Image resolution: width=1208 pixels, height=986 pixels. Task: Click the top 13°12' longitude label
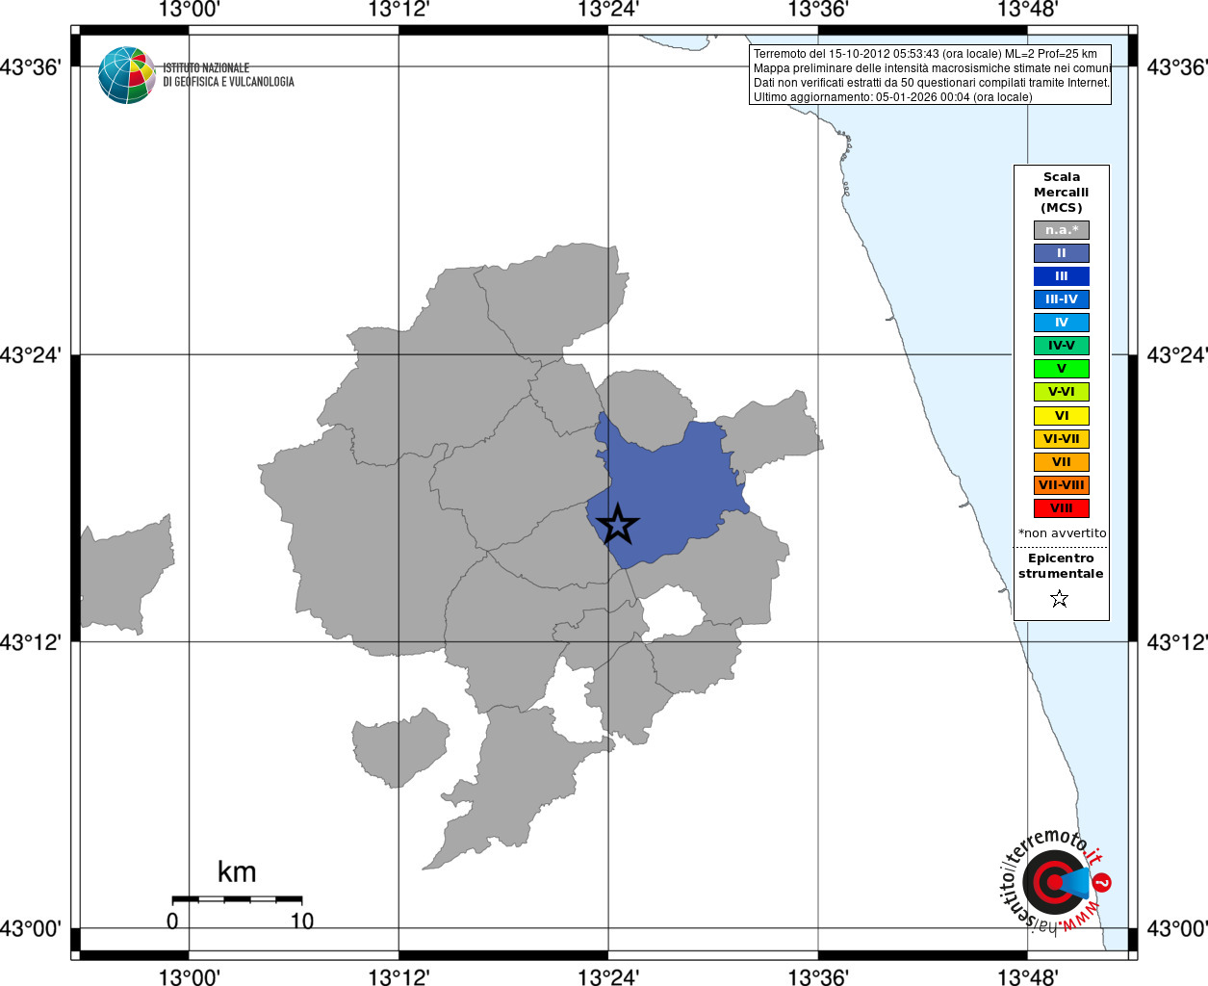399,10
